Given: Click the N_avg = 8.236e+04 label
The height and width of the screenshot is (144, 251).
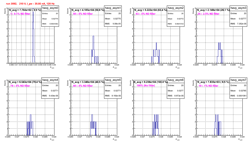Looking at the screenshot, I should point(150,82).
